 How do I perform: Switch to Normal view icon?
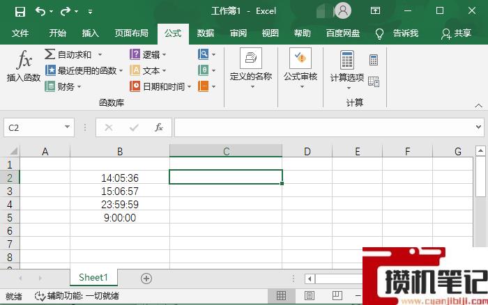tap(281, 295)
